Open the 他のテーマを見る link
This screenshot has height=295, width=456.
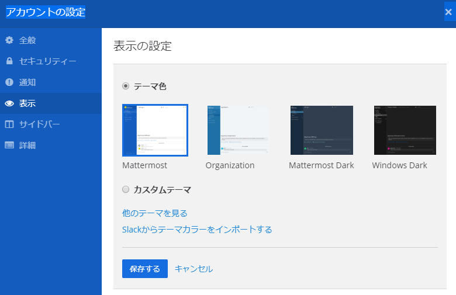[155, 213]
